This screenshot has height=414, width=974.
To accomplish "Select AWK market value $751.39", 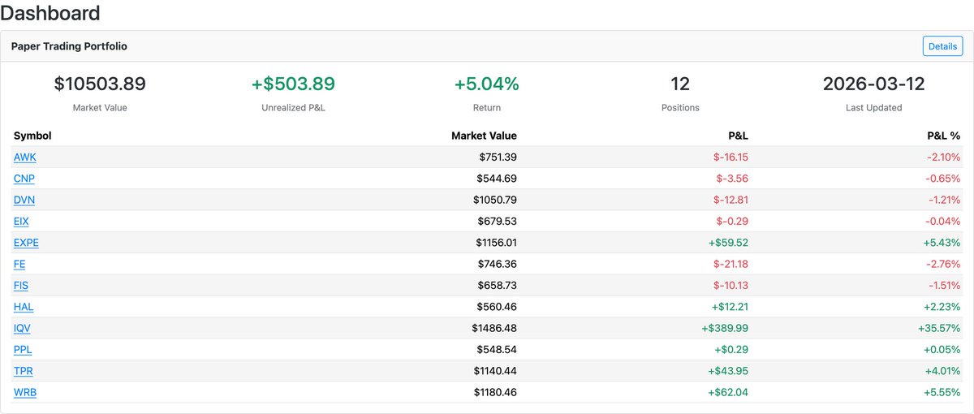I will (497, 157).
